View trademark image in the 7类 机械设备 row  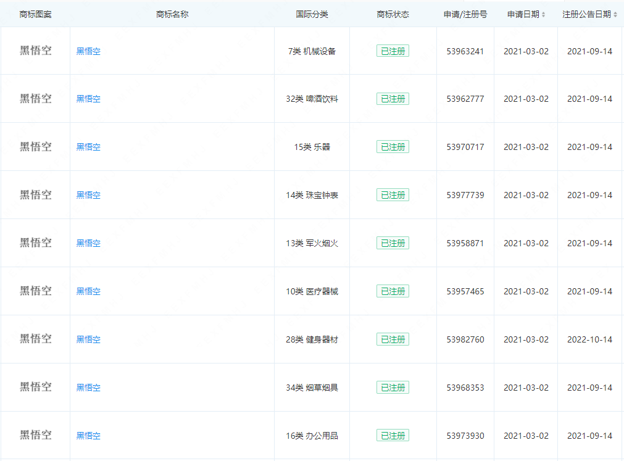[x=36, y=51]
